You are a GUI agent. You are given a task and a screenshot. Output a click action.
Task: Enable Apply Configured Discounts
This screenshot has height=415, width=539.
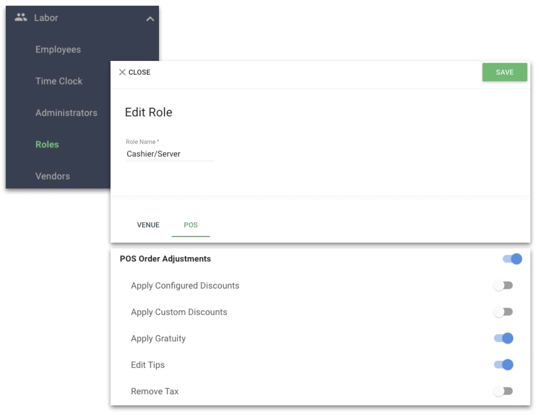(x=503, y=285)
